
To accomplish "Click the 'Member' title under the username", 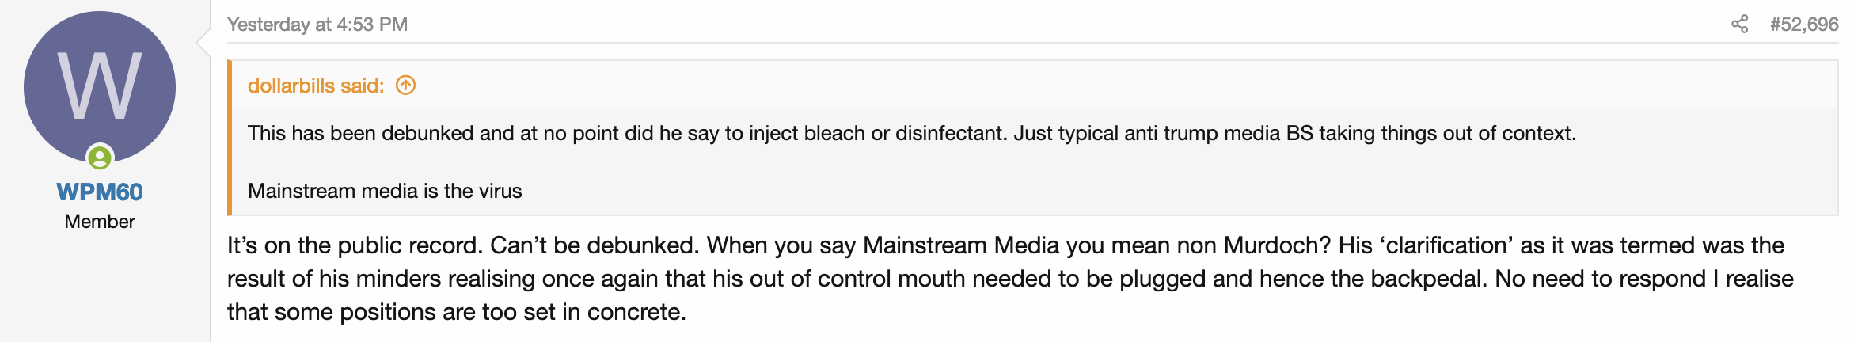I will point(100,222).
